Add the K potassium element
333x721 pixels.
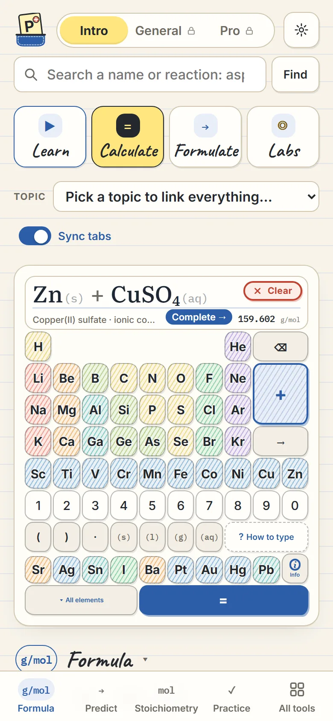(x=38, y=442)
